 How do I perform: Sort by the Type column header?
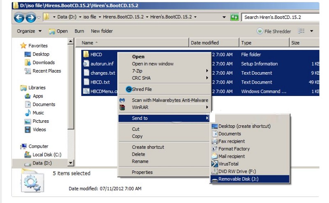point(264,43)
